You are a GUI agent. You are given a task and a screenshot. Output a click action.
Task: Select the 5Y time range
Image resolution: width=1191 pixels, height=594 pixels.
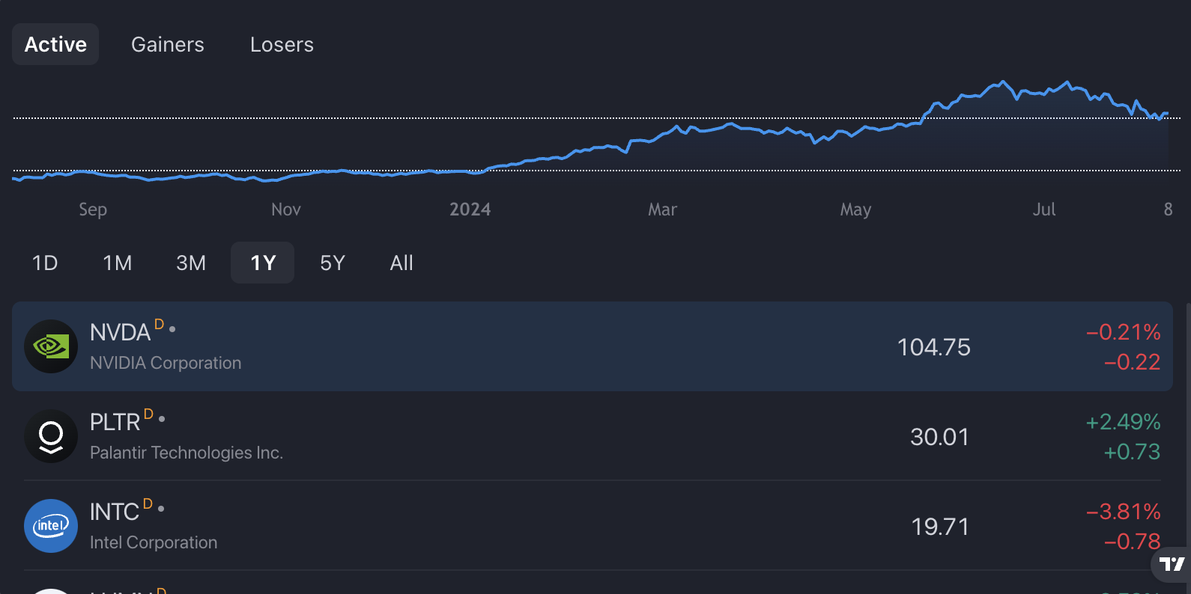pos(333,263)
